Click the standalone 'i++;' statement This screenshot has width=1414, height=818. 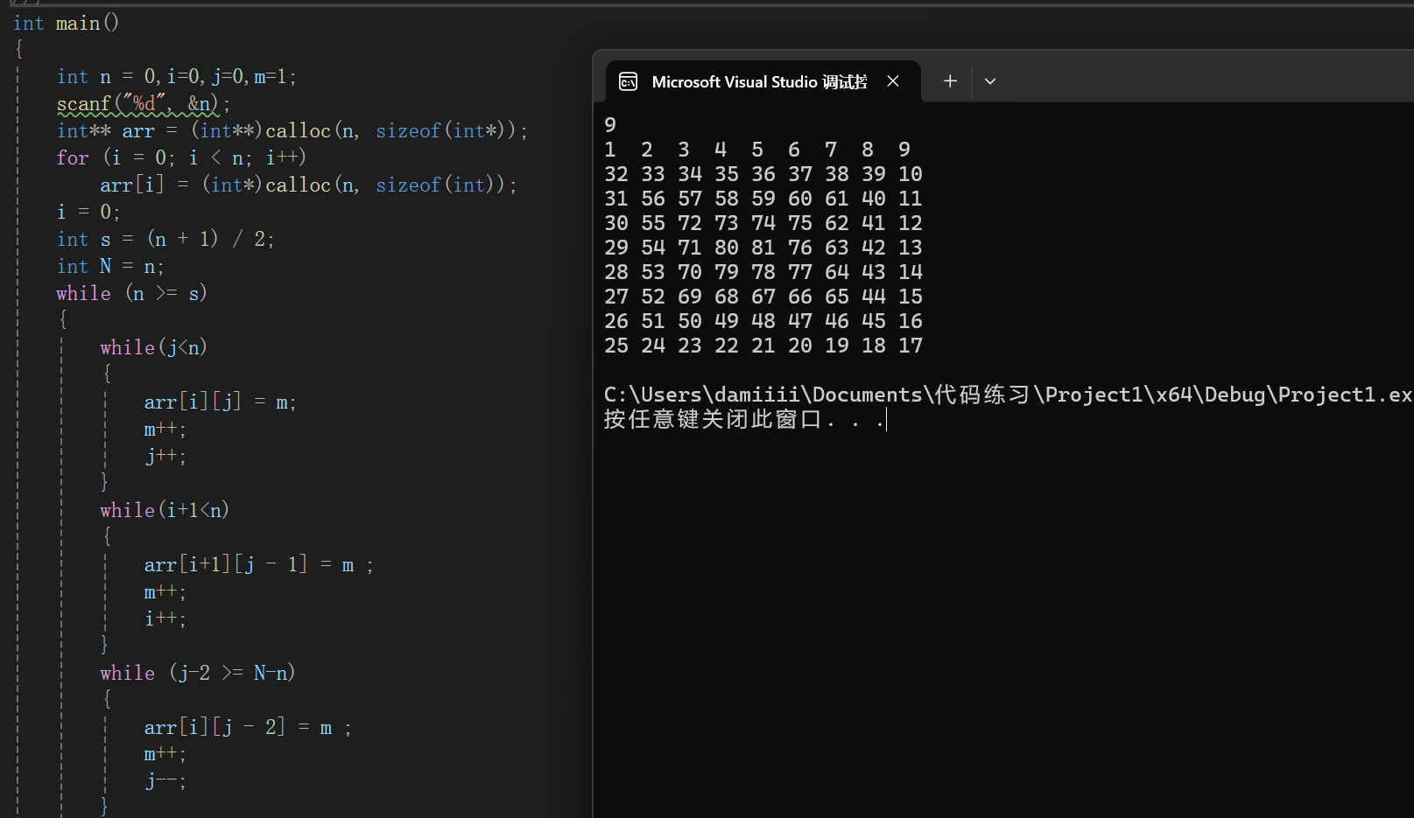pos(165,619)
